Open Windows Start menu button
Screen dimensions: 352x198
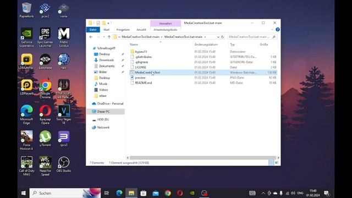click(x=24, y=193)
